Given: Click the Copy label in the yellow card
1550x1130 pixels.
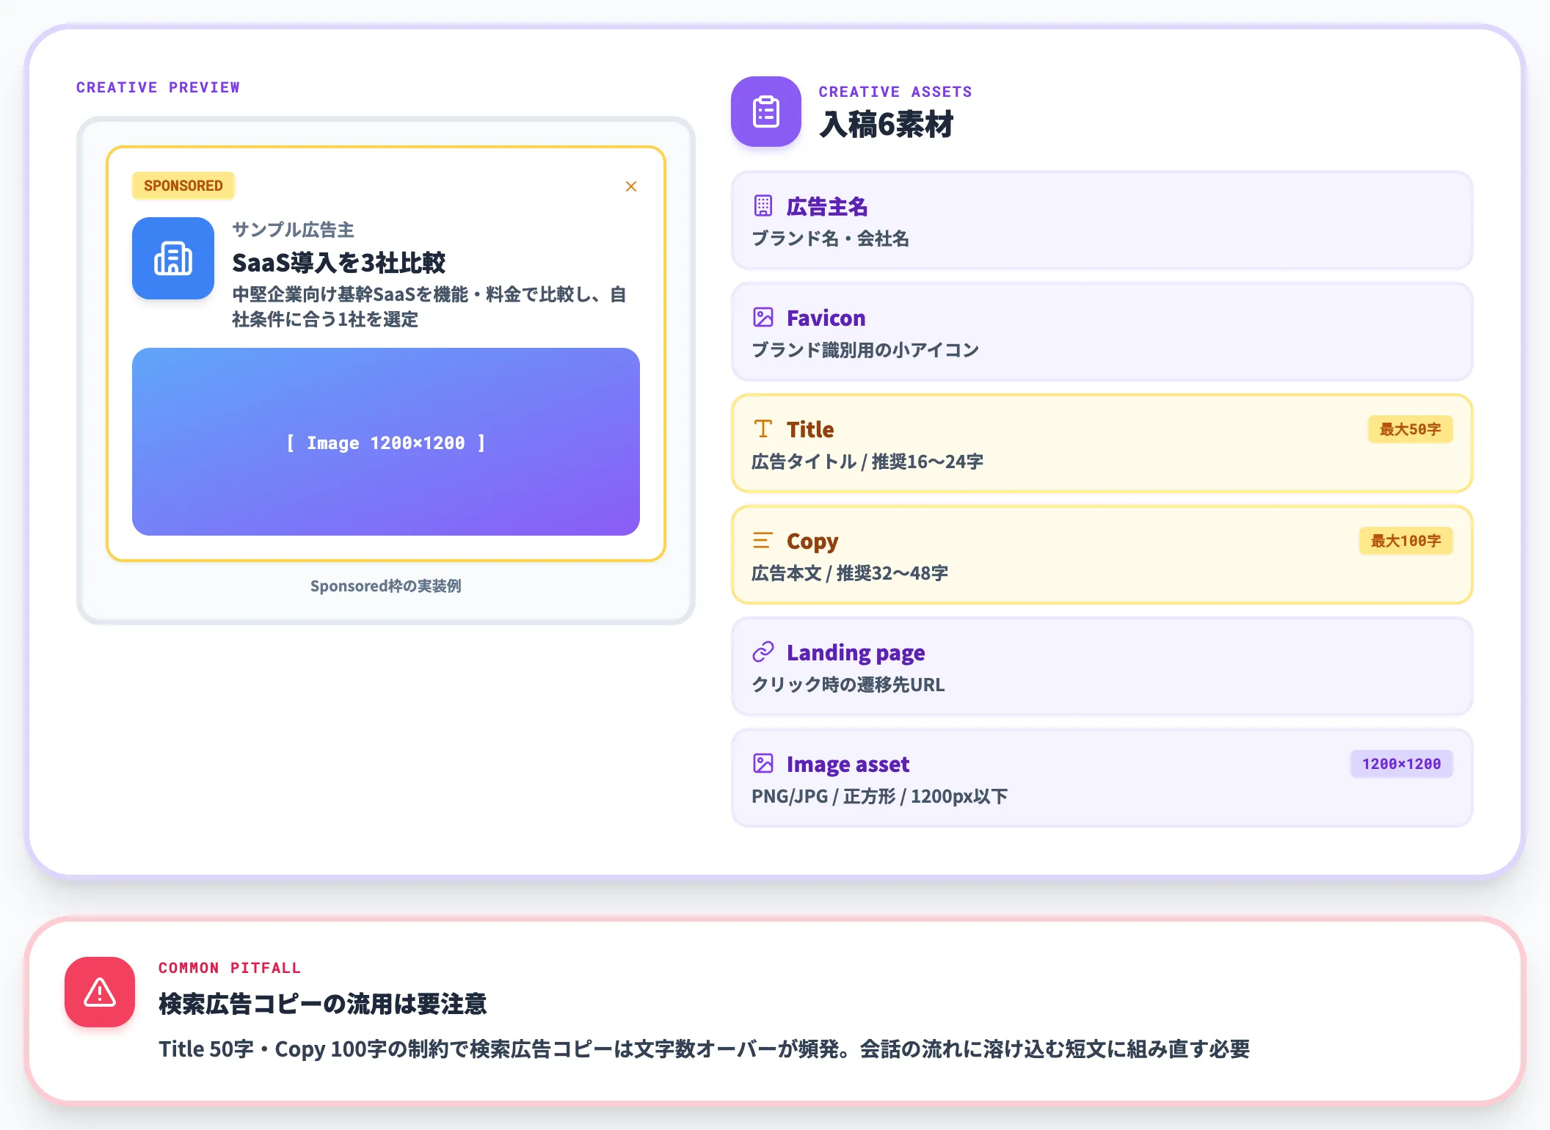Looking at the screenshot, I should [812, 542].
